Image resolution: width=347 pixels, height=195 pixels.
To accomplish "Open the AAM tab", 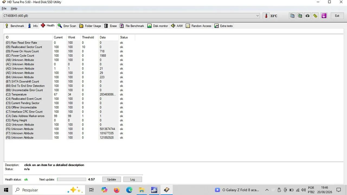I will coord(177,26).
